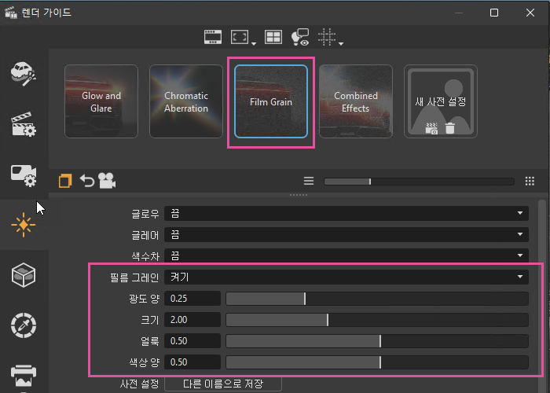
Task: Click the panel splitter dots handle
Action: pyautogui.click(x=299, y=195)
